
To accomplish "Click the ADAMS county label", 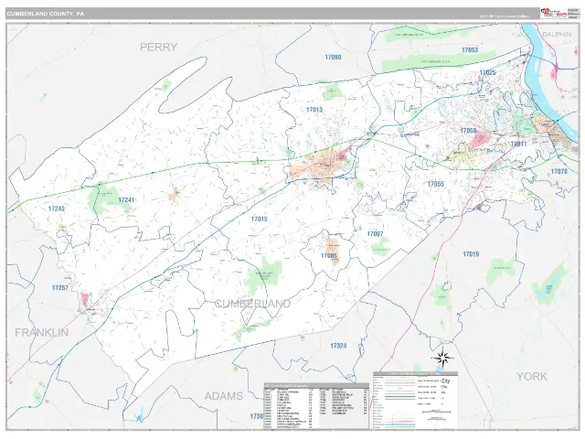I will [x=224, y=396].
